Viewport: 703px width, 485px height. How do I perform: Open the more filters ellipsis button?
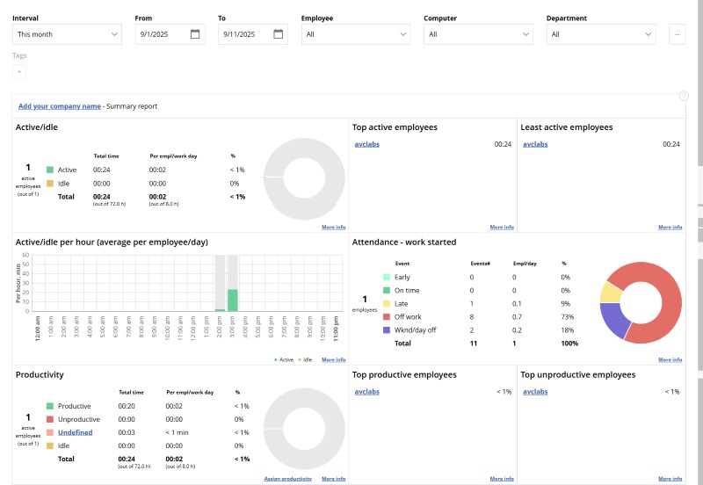point(677,34)
